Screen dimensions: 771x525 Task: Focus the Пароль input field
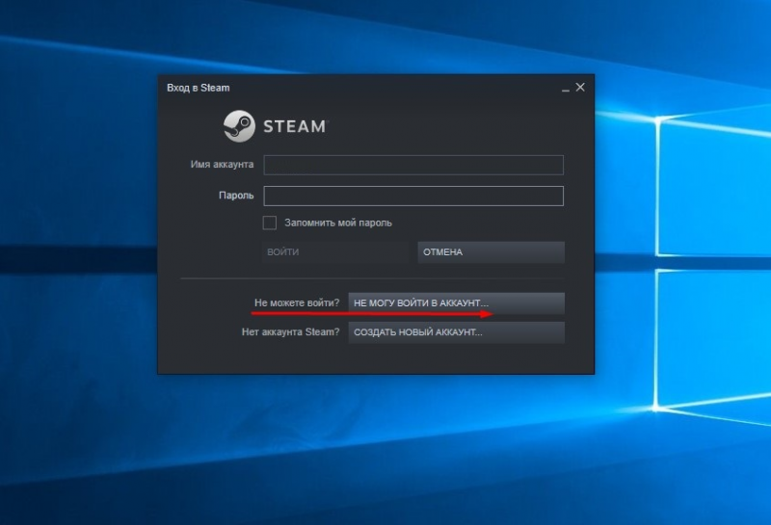point(413,196)
